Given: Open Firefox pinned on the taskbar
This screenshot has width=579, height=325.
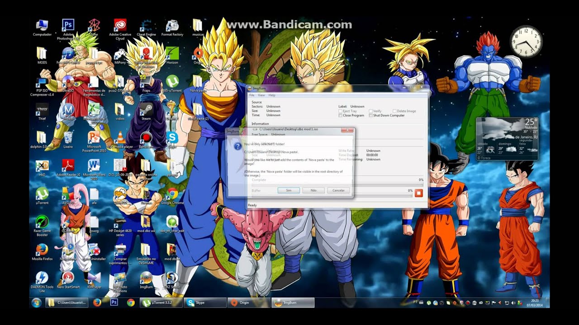Looking at the screenshot, I should coord(97,302).
